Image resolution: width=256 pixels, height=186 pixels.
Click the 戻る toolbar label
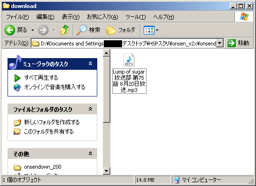point(22,30)
